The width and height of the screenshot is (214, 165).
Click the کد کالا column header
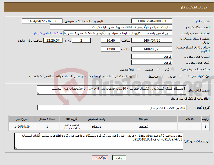pos(190,119)
